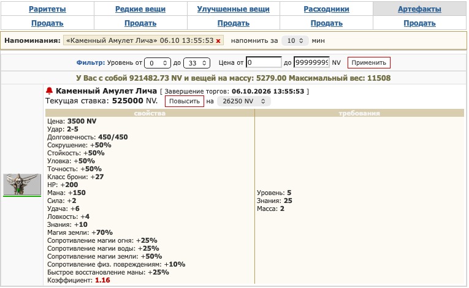469x288 pixels.
Task: Click the HP: +200 property line
Action: [63, 185]
